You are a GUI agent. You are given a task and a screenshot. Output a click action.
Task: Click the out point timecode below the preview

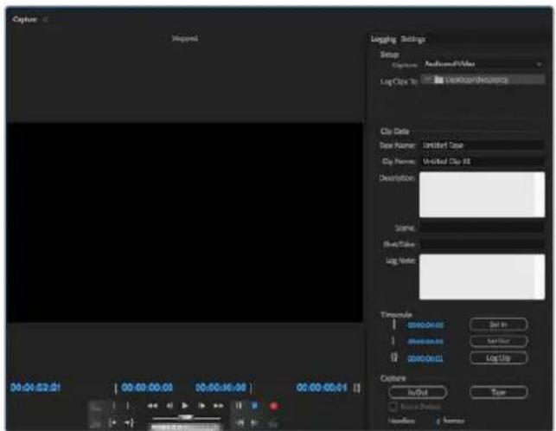click(220, 388)
